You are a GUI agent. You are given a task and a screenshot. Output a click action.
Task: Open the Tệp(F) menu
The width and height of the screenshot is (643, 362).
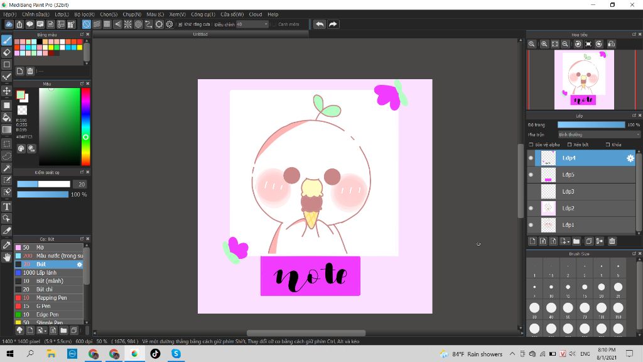coord(10,14)
